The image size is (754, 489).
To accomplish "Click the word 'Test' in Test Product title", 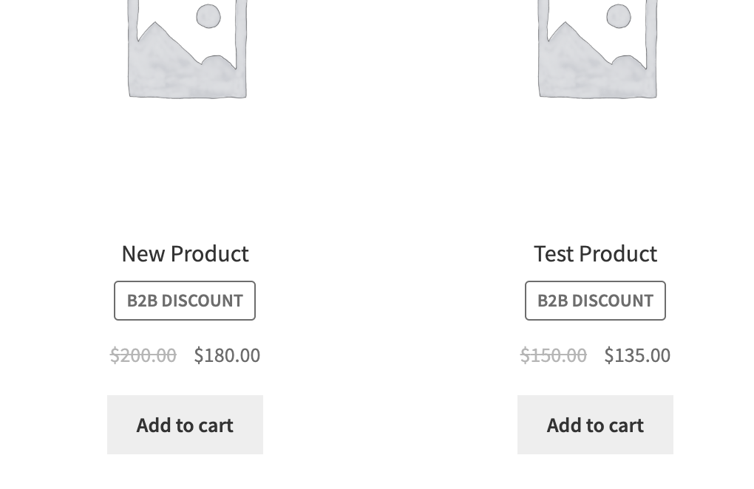I will tap(554, 253).
